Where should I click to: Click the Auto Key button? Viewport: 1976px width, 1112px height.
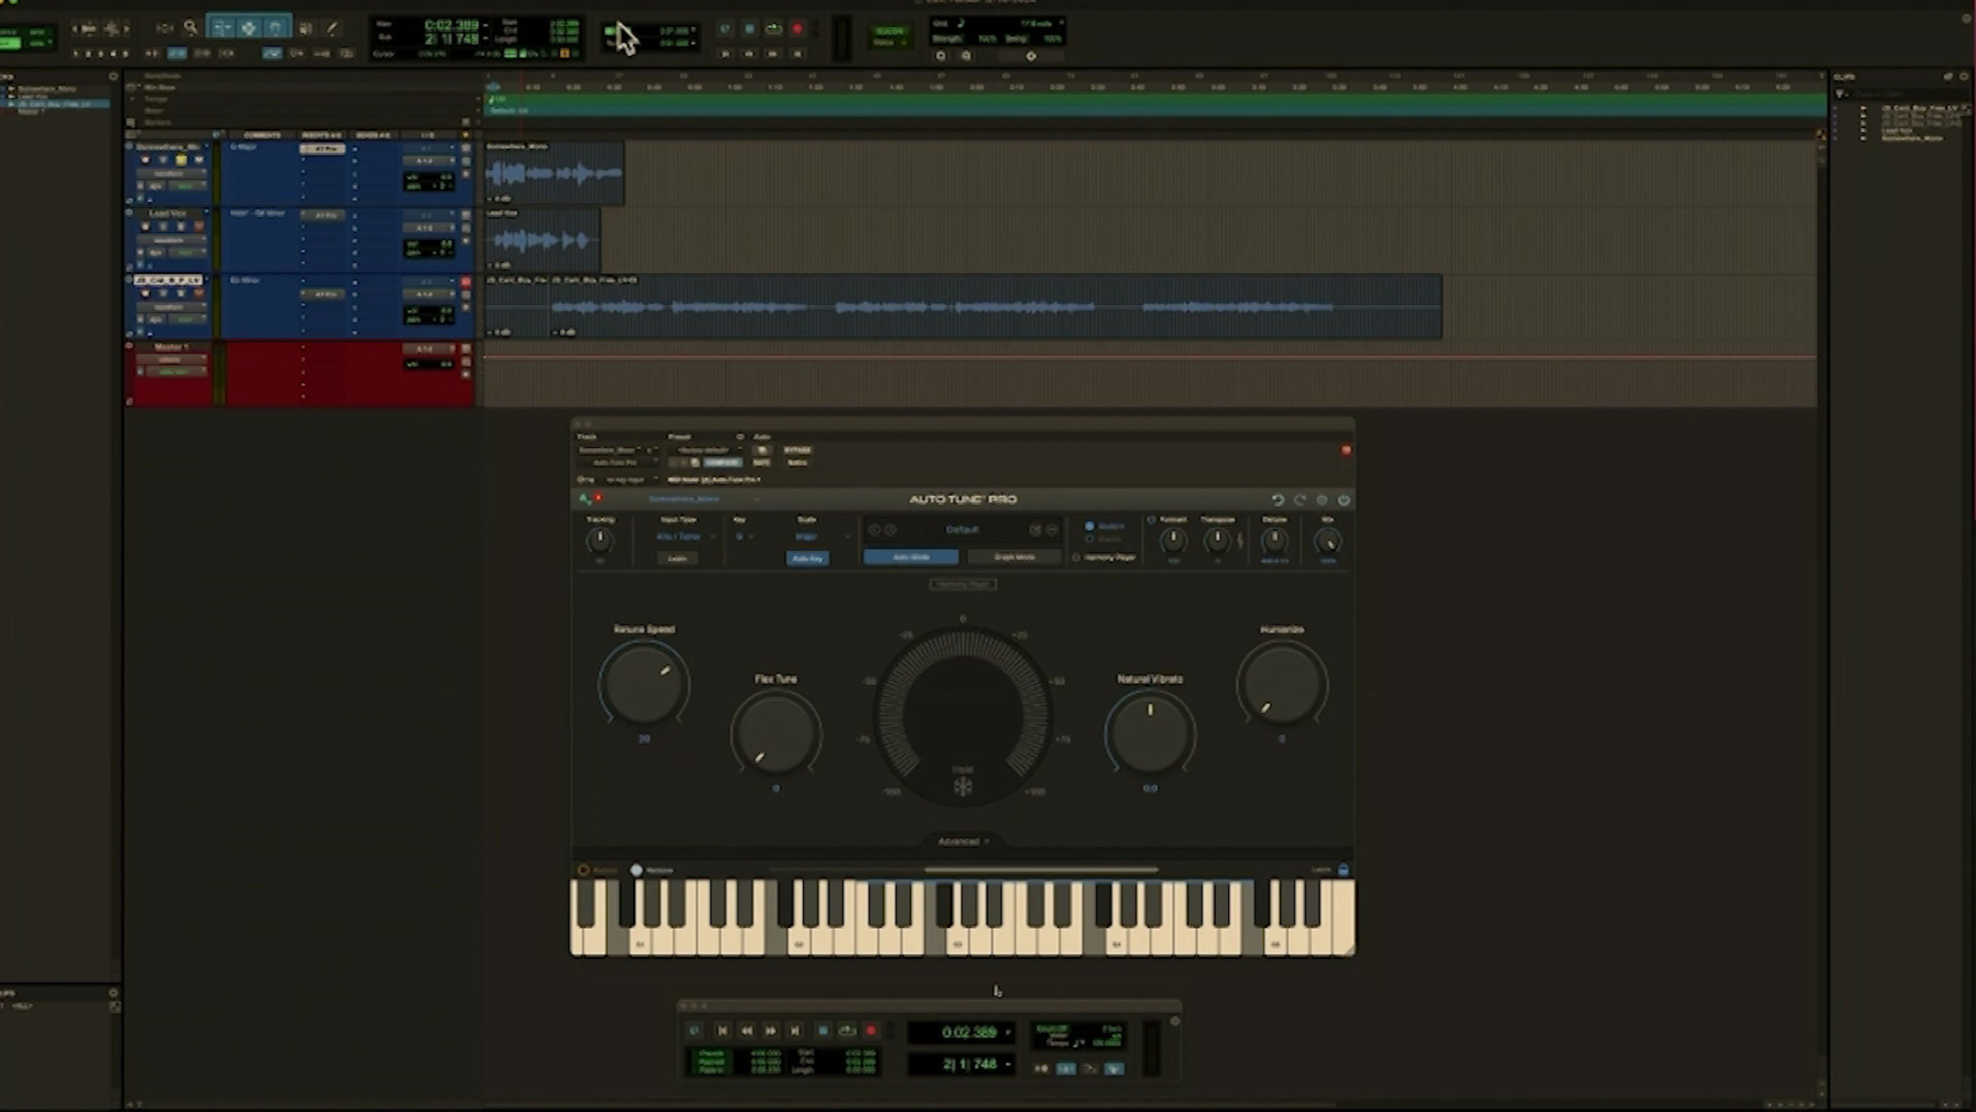tap(807, 559)
